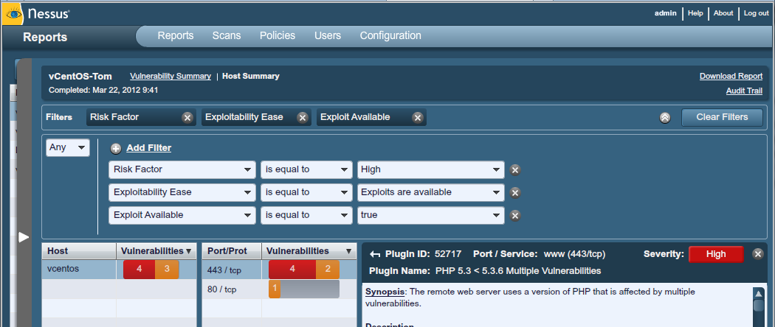Click Log out
Viewport: 775px width, 327px height.
757,13
